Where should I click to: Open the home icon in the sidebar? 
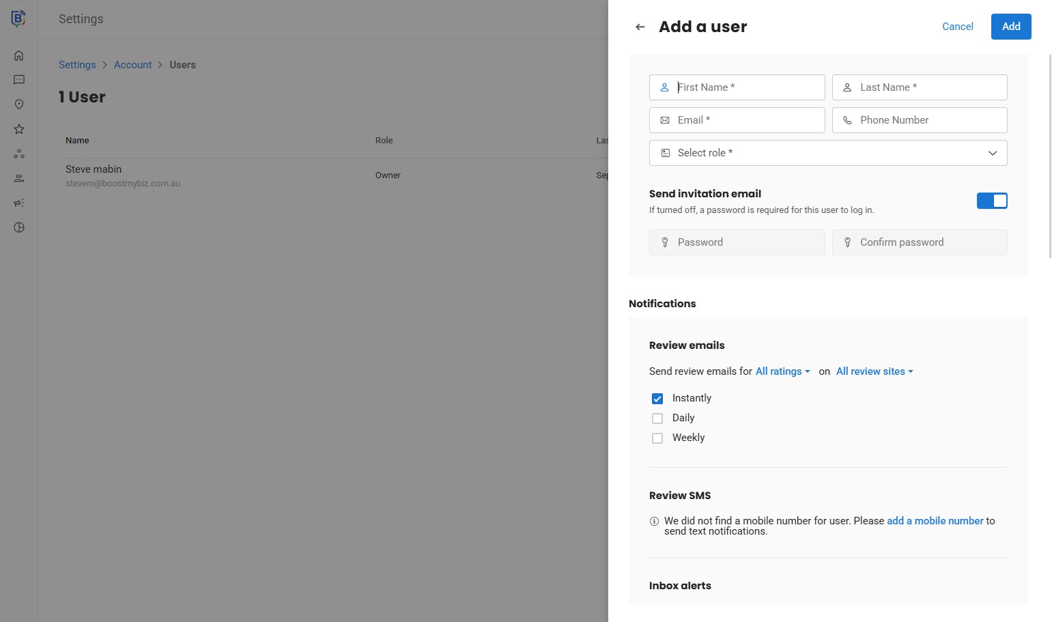pyautogui.click(x=19, y=56)
